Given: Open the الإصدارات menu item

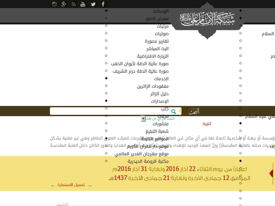Looking at the screenshot, I should pyautogui.click(x=160, y=101).
